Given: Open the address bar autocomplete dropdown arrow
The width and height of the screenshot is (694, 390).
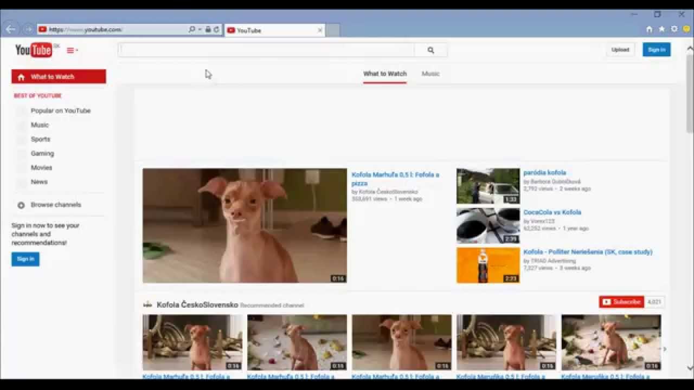Looking at the screenshot, I should 200,29.
